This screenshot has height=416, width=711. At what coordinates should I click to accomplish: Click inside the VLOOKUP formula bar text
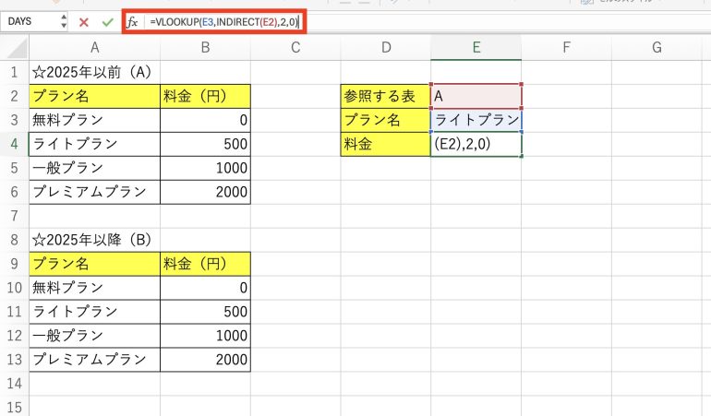224,22
